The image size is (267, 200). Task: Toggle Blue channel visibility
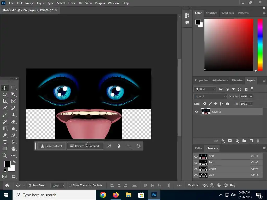[x=196, y=175]
